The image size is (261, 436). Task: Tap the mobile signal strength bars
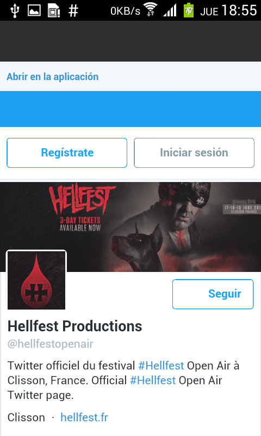click(x=170, y=10)
